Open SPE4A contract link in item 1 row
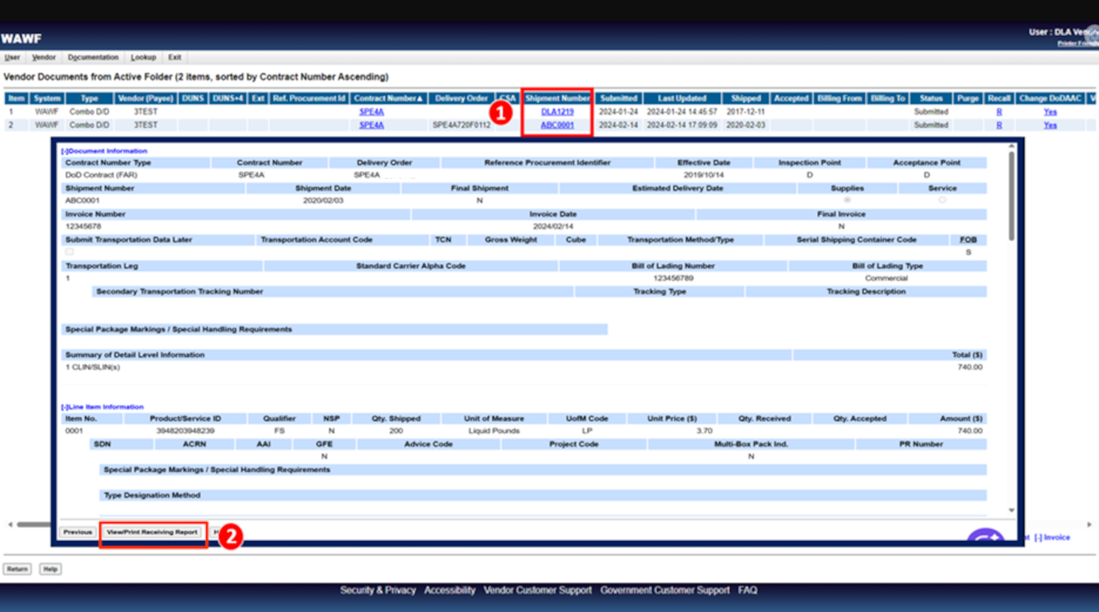This screenshot has height=612, width=1099. click(371, 112)
